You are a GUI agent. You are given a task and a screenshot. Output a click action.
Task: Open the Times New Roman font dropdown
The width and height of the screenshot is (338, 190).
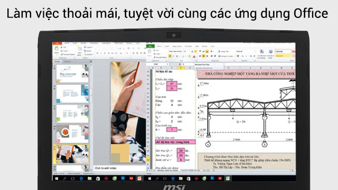pos(175,52)
